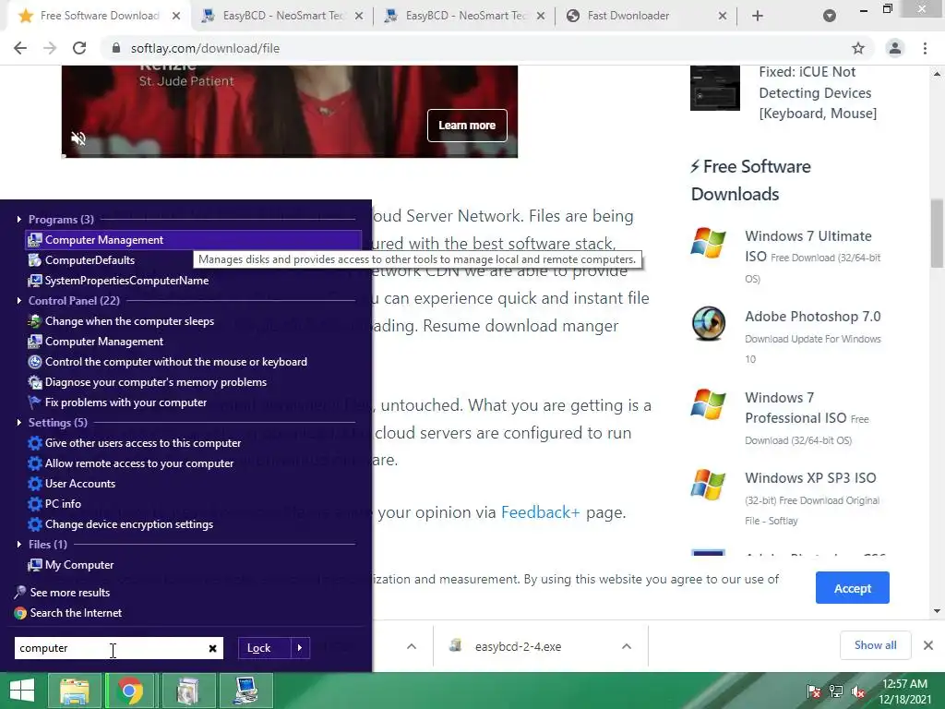Open options chevron for first download item
945x709 pixels.
412,647
